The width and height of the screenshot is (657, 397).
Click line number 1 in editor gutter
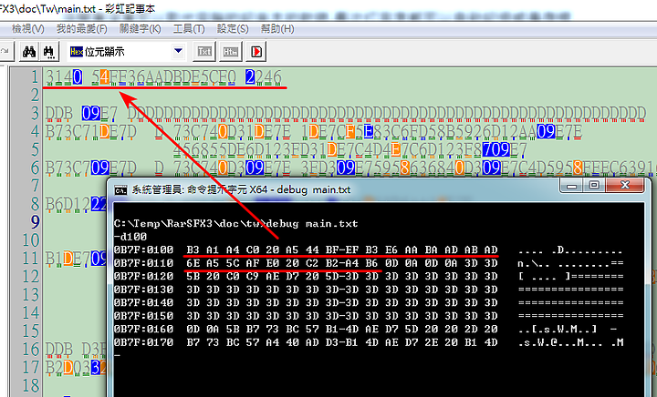point(35,76)
